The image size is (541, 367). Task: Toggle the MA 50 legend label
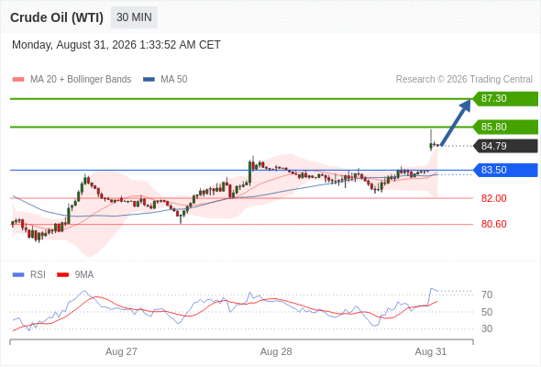click(x=174, y=80)
